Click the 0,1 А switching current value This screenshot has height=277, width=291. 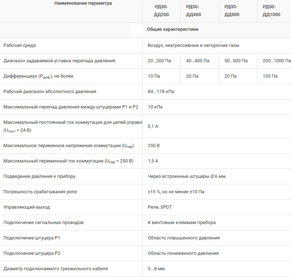pos(153,126)
